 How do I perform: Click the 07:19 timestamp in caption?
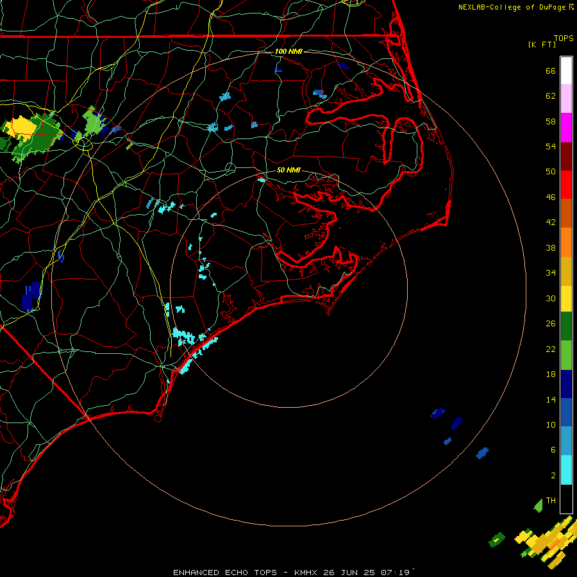click(395, 573)
